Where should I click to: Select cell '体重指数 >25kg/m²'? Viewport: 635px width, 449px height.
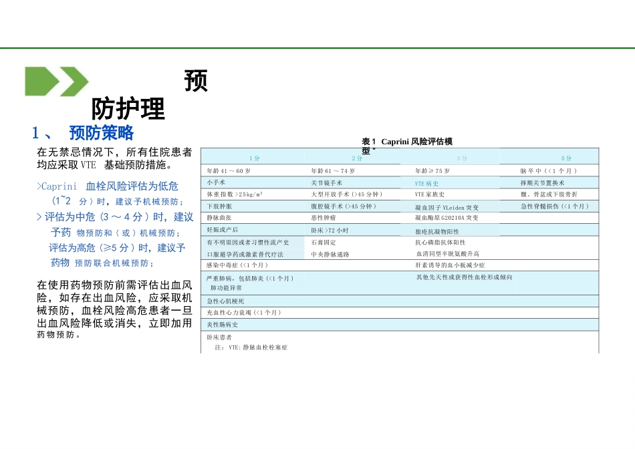235,194
